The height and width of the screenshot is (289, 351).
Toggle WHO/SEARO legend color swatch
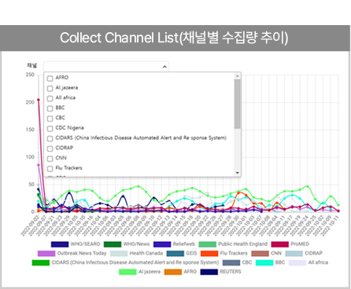pyautogui.click(x=60, y=244)
